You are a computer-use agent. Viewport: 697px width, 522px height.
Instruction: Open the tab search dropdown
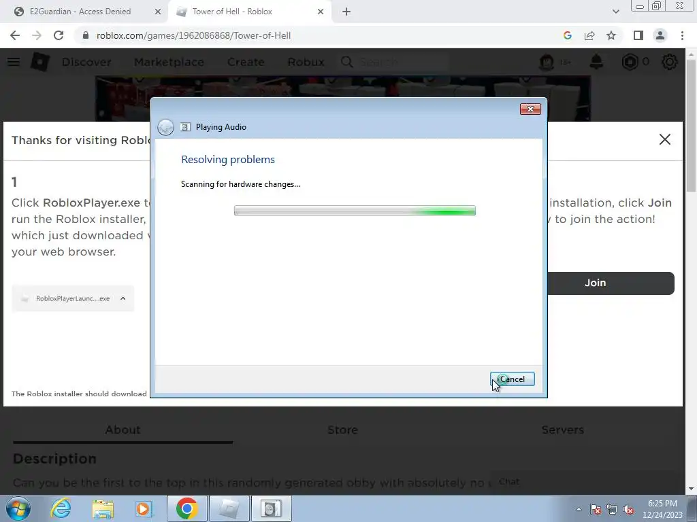pyautogui.click(x=615, y=12)
